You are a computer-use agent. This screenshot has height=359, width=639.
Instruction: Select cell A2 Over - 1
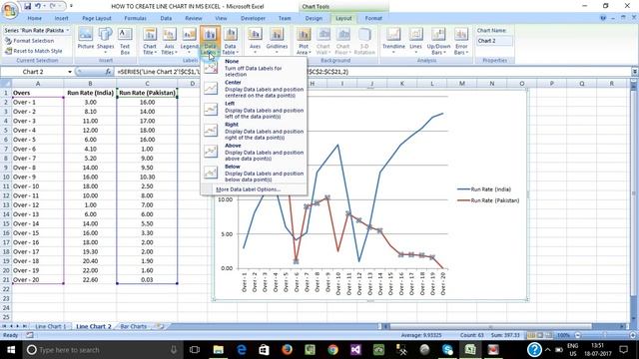(38, 102)
